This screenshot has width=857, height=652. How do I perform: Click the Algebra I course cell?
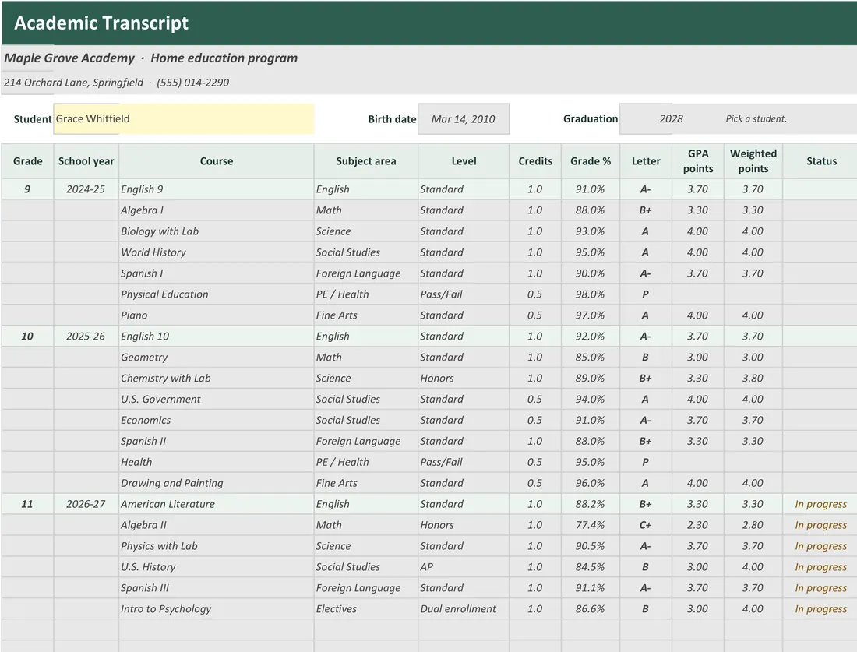click(217, 210)
